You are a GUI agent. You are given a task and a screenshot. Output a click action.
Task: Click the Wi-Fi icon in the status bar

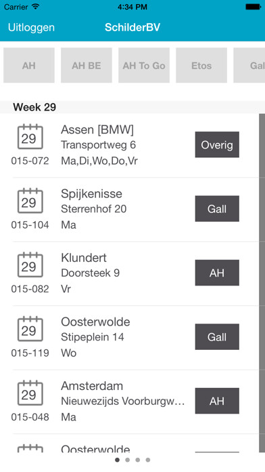click(x=36, y=7)
